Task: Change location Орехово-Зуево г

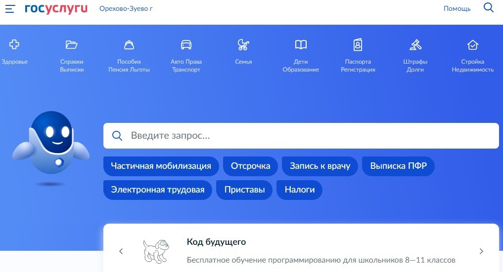Action: tap(126, 9)
